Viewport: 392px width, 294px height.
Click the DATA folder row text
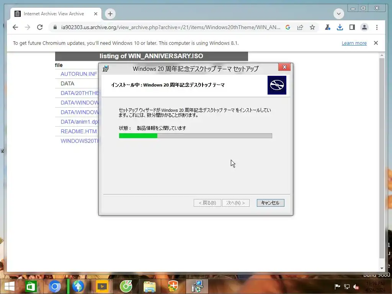[67, 83]
